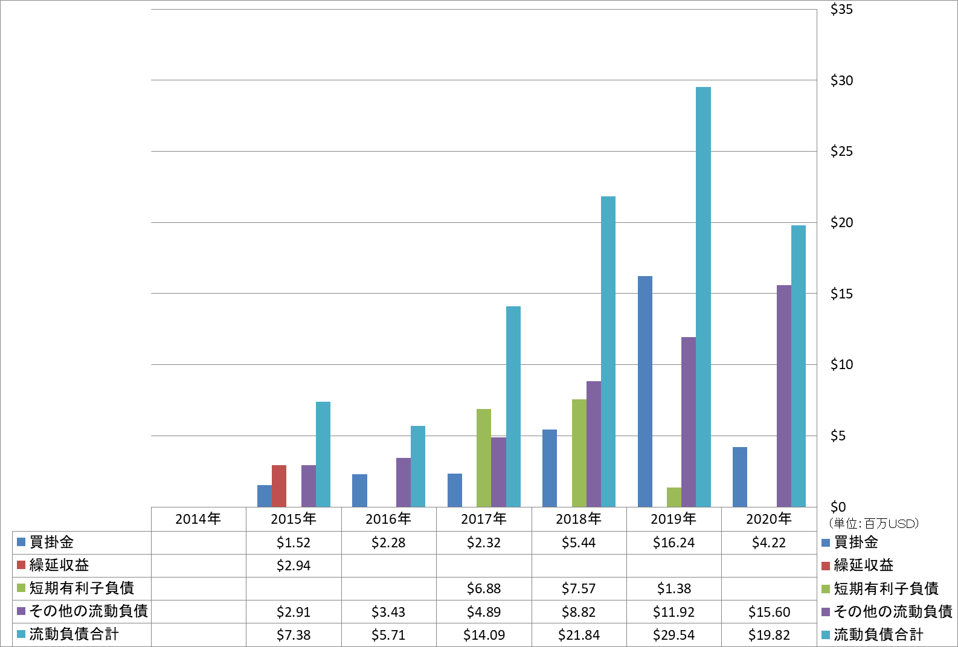This screenshot has width=958, height=647.
Task: Select the $4.89 other liabilities cell
Action: 484,612
